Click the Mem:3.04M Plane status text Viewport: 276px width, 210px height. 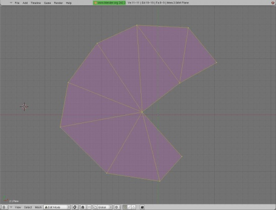click(x=178, y=3)
